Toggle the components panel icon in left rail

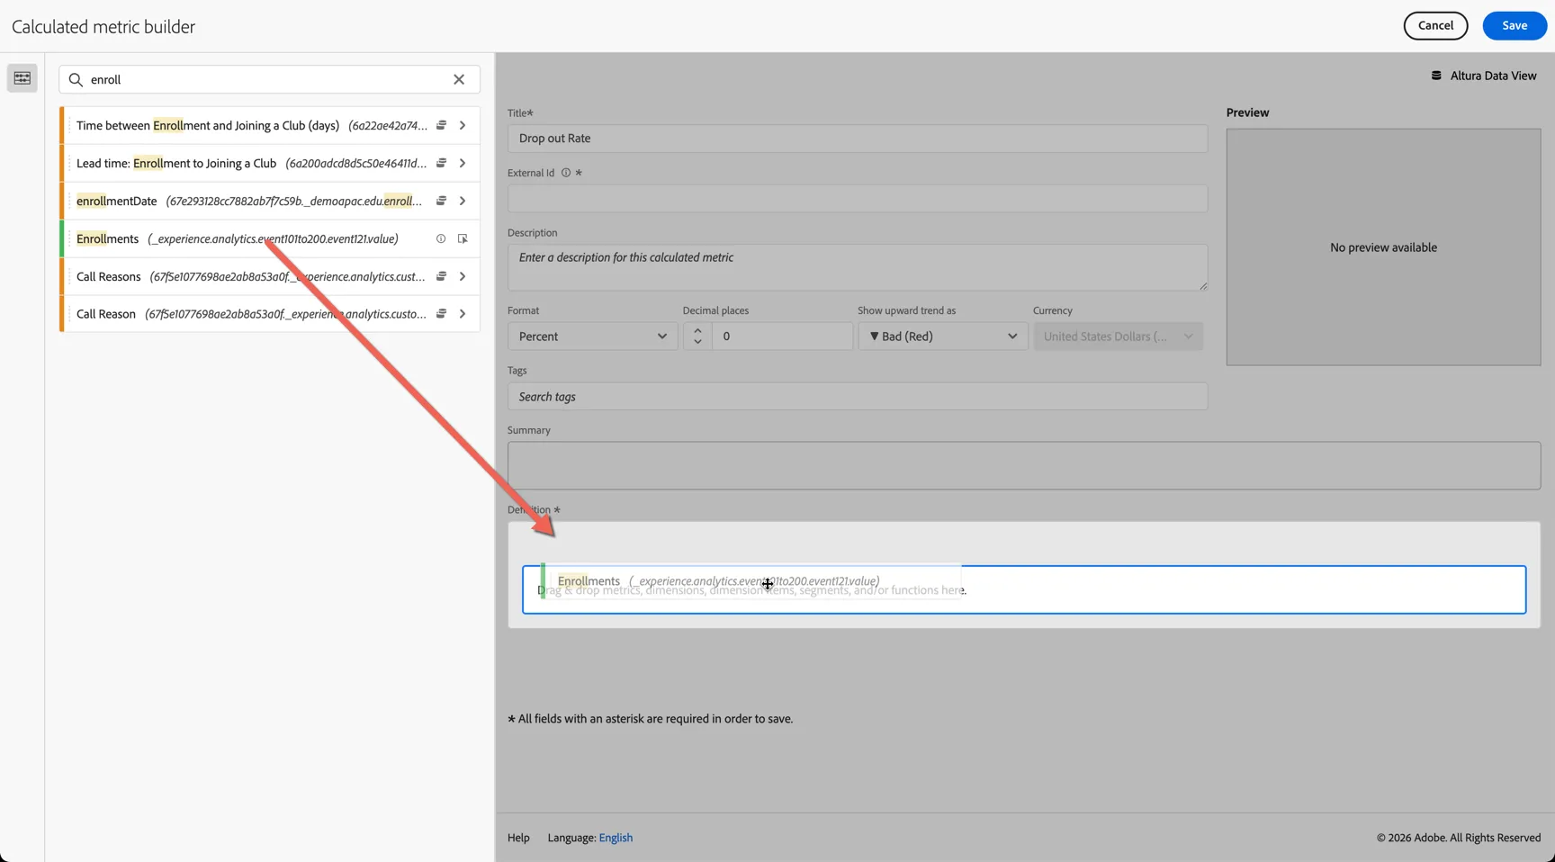coord(22,78)
